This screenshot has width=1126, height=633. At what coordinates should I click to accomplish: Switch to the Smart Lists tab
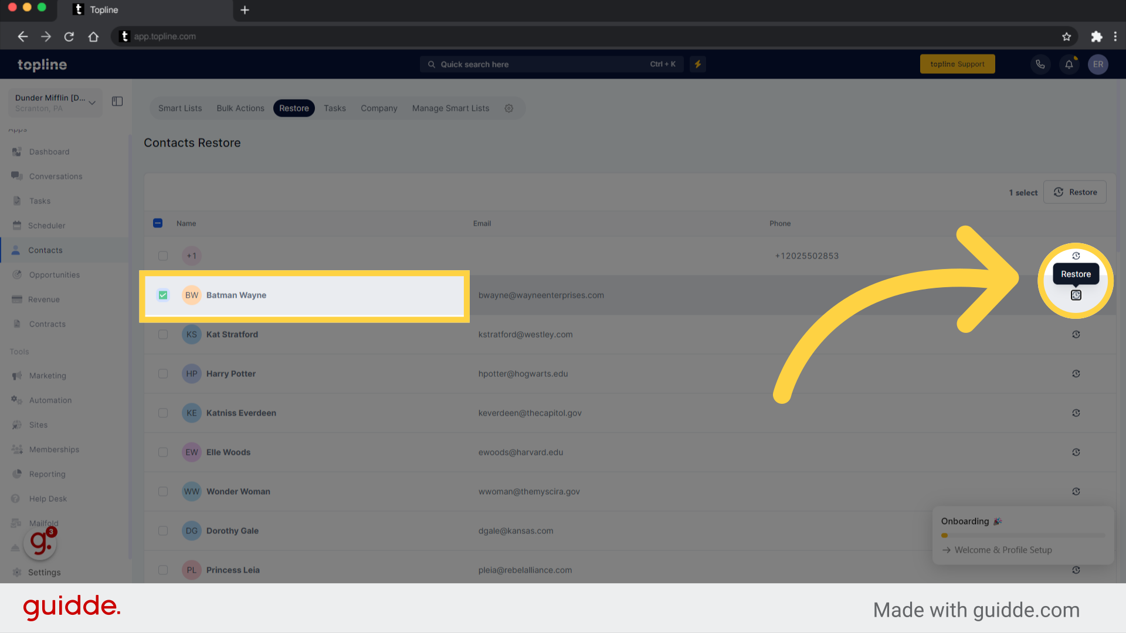(x=180, y=108)
